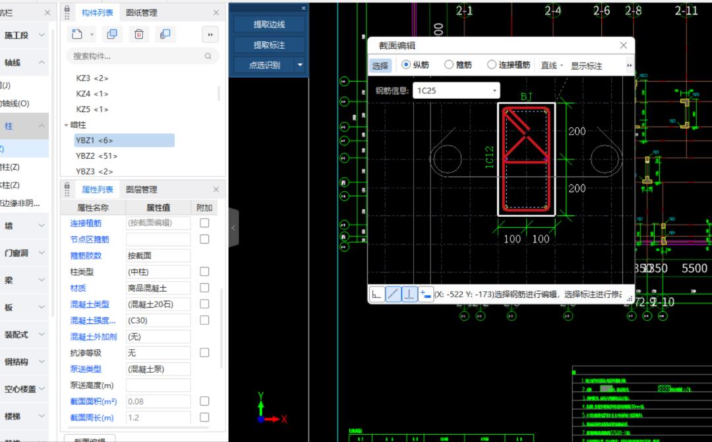Select YBZ2 <51> component
Screen dimensions: 712x442
96,155
